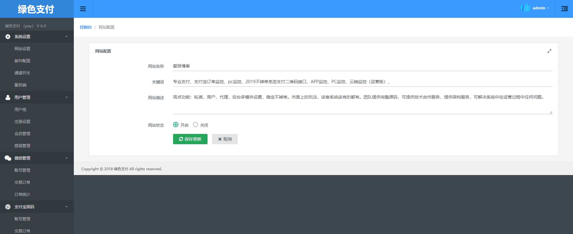Click the X icon in 取消

[x=220, y=139]
